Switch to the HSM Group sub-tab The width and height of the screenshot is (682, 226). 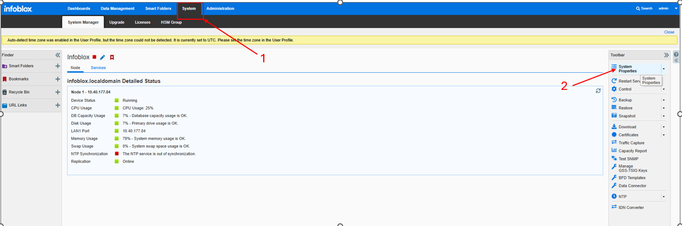pyautogui.click(x=171, y=22)
